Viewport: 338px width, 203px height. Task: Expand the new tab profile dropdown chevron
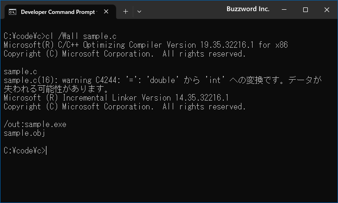[x=139, y=12]
